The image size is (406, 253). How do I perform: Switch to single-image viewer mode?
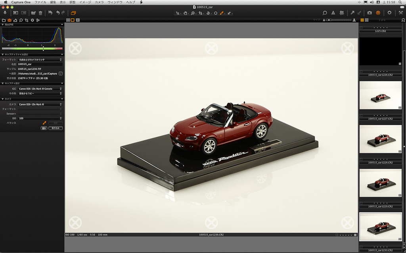point(73,20)
